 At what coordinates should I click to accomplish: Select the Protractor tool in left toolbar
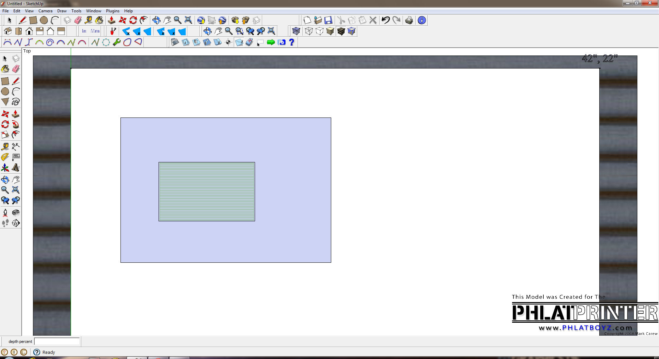tap(5, 157)
